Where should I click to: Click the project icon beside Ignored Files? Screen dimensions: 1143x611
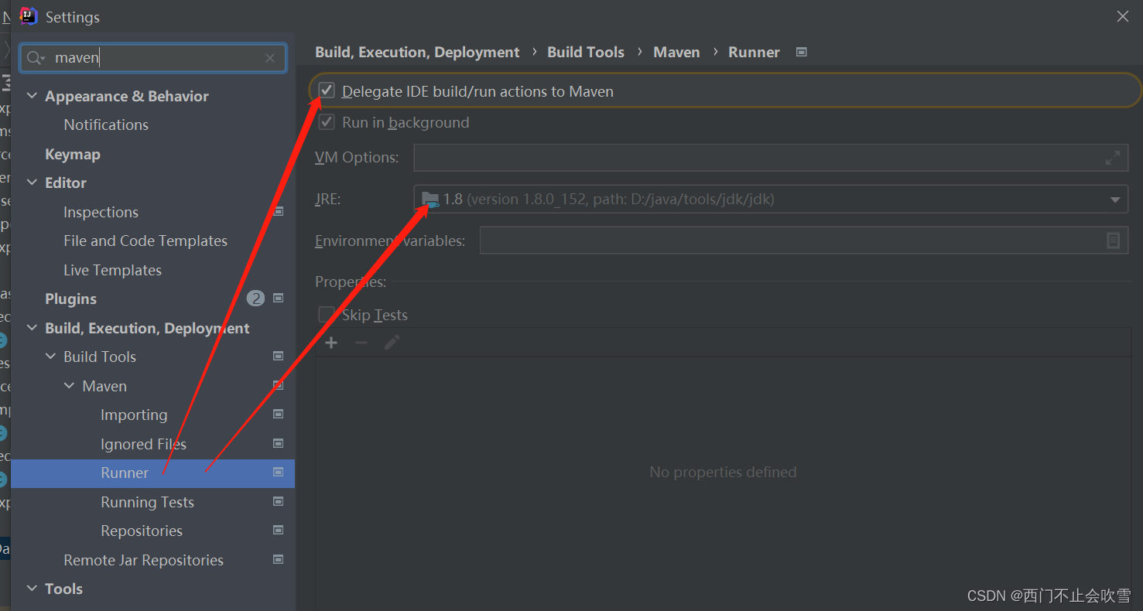(x=279, y=443)
